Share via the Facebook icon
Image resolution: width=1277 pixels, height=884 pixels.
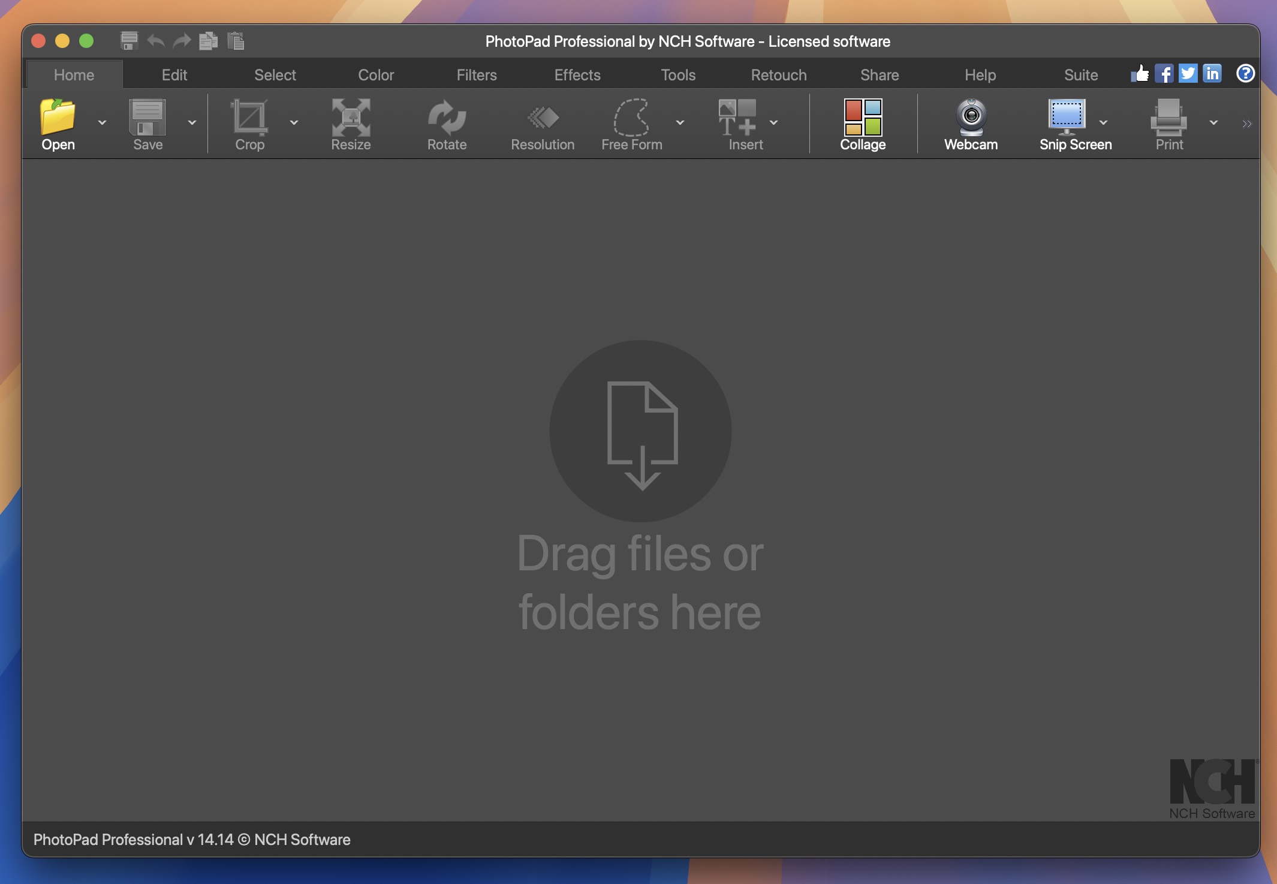pyautogui.click(x=1164, y=73)
